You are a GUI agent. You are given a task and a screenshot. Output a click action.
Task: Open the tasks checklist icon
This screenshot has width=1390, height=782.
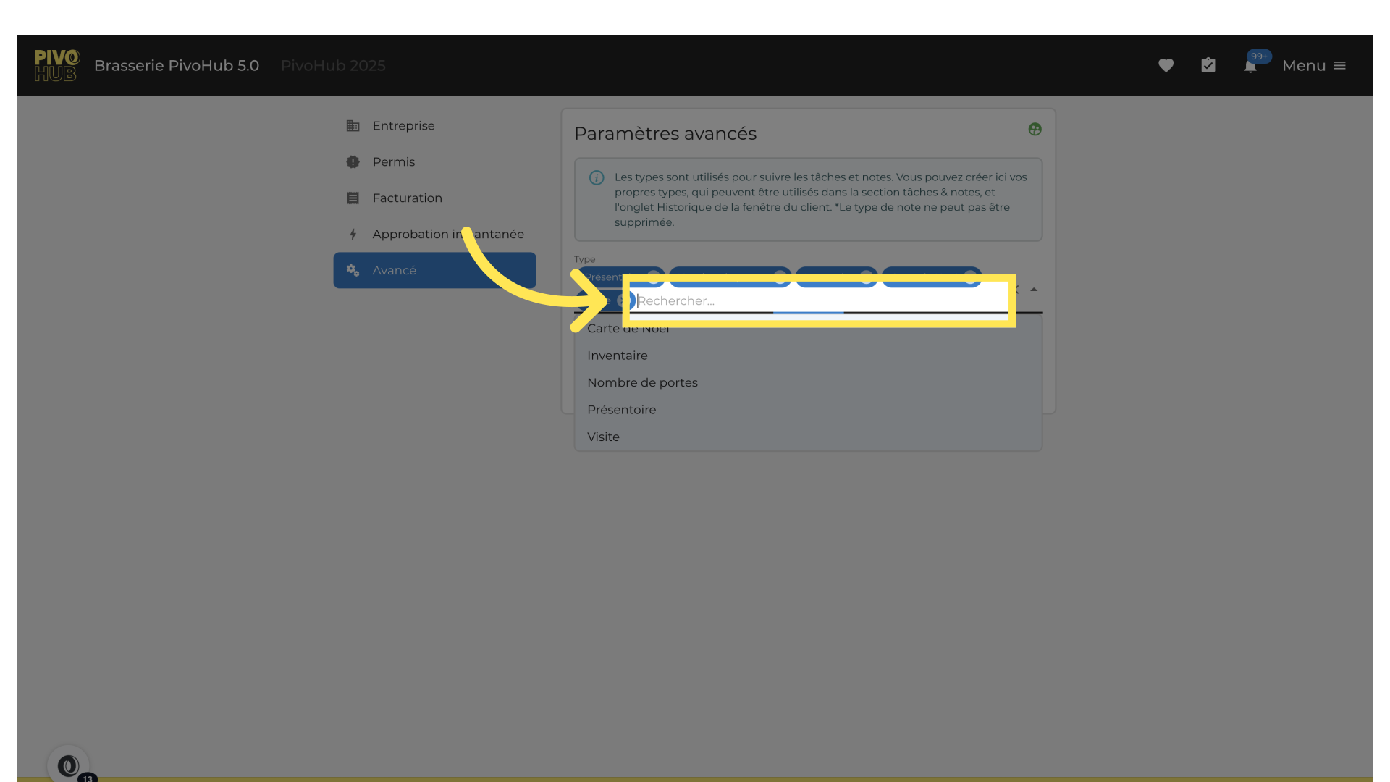point(1208,65)
